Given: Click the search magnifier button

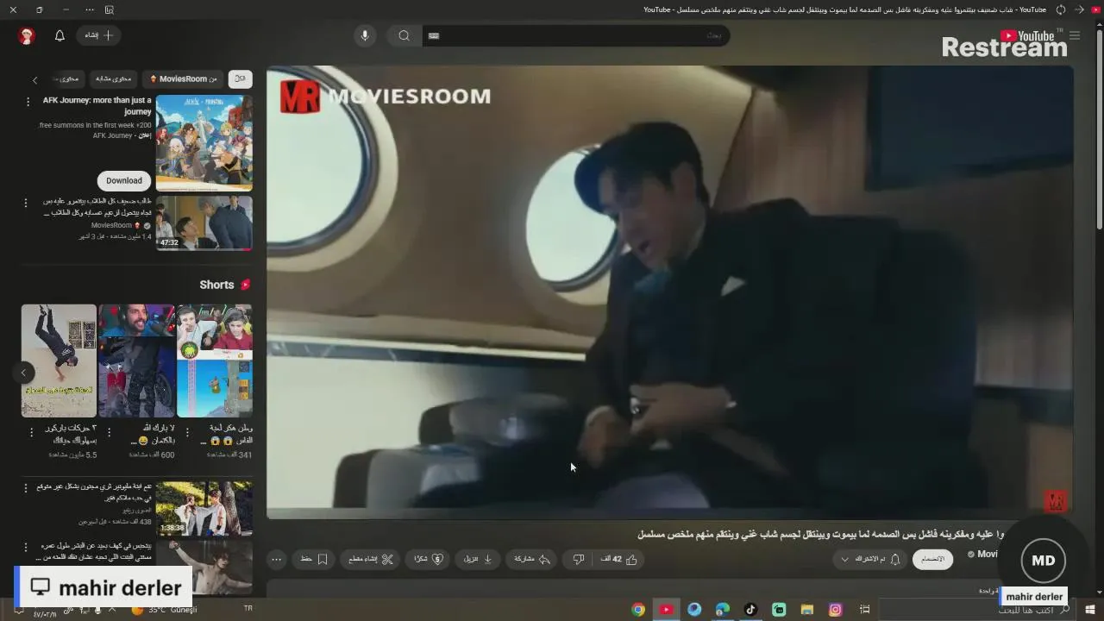Looking at the screenshot, I should [404, 35].
